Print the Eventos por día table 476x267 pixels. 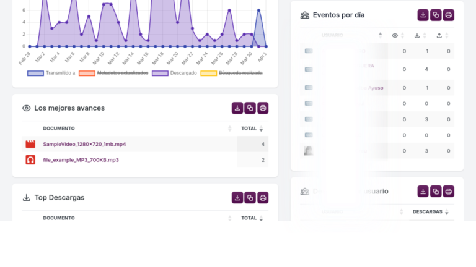point(448,15)
